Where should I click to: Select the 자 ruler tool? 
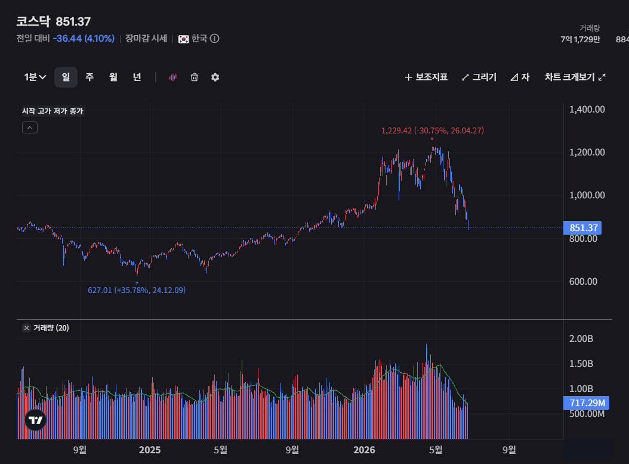[x=520, y=77]
